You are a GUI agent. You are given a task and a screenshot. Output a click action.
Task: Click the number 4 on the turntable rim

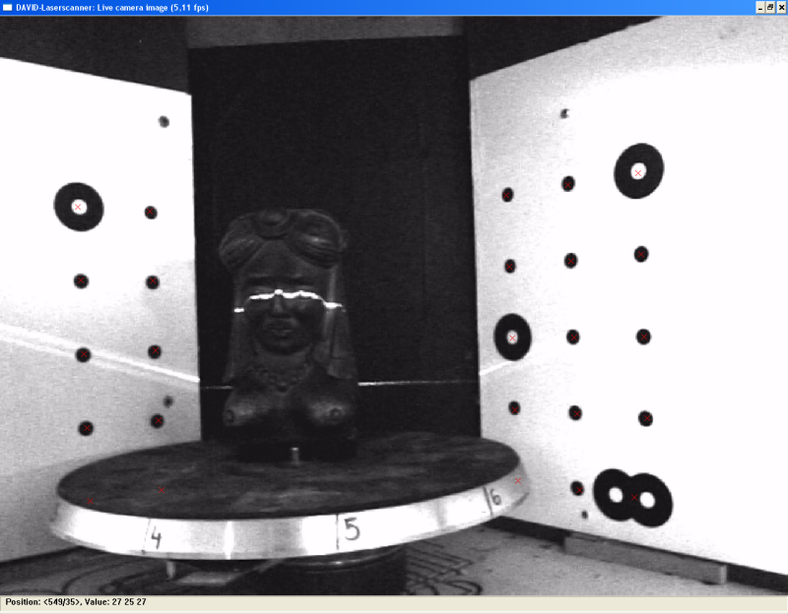(x=155, y=537)
